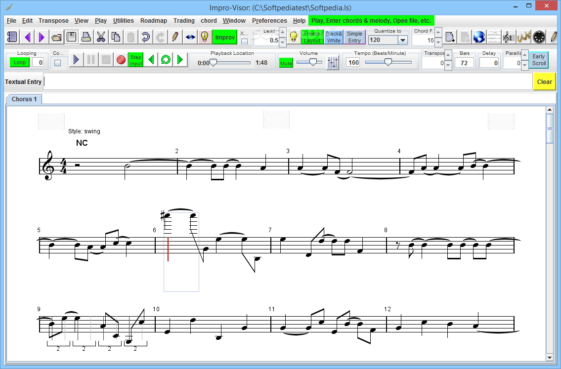
Task: Print the leadsheet with the printer icon
Action: pyautogui.click(x=86, y=37)
